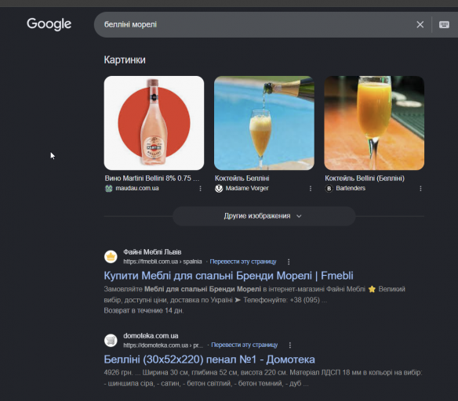The image size is (458, 401).
Task: Click the domoteka.com.ua favicon
Action: coord(111,341)
